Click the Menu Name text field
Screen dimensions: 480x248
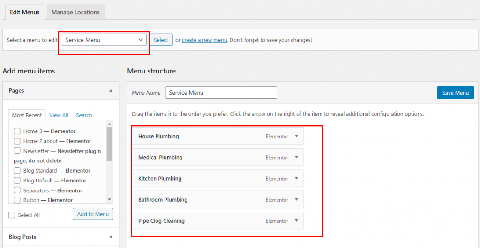click(221, 93)
